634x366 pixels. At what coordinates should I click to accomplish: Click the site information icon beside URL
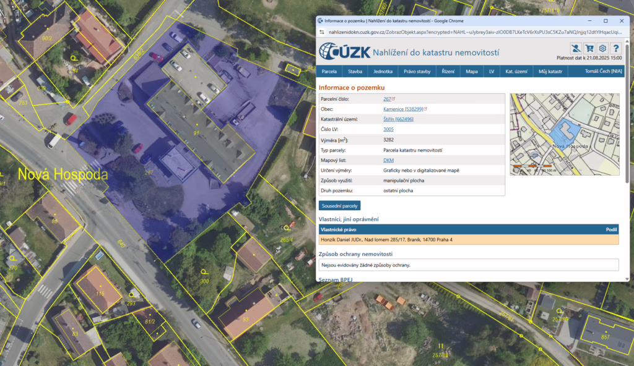coord(322,32)
